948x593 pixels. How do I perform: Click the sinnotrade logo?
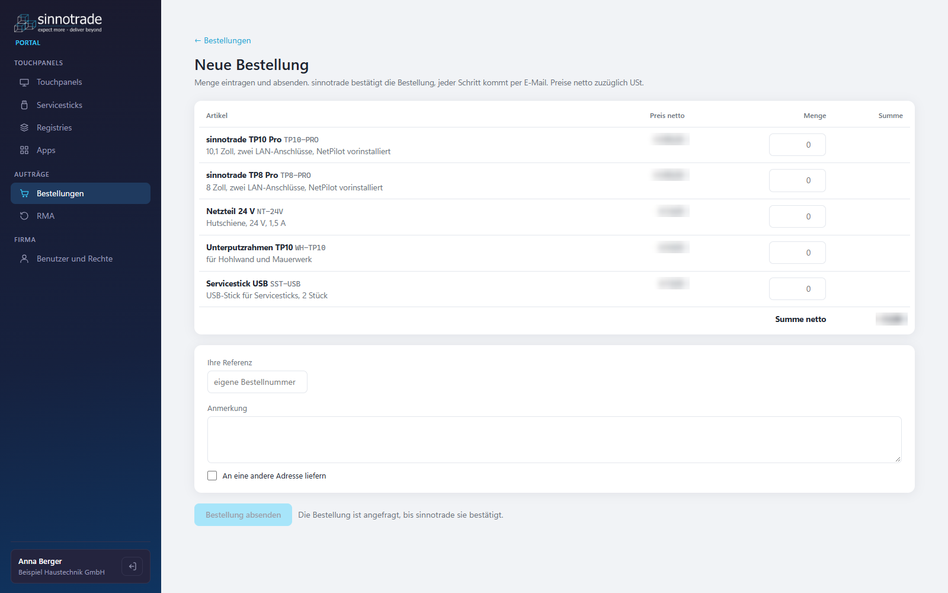tap(58, 23)
